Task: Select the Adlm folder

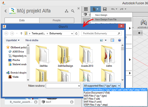Action: tap(109, 56)
